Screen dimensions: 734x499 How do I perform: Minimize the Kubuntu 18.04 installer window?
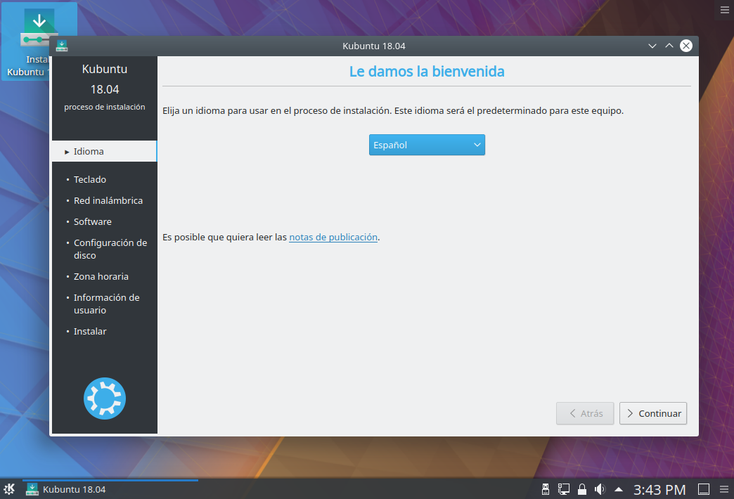tap(652, 46)
